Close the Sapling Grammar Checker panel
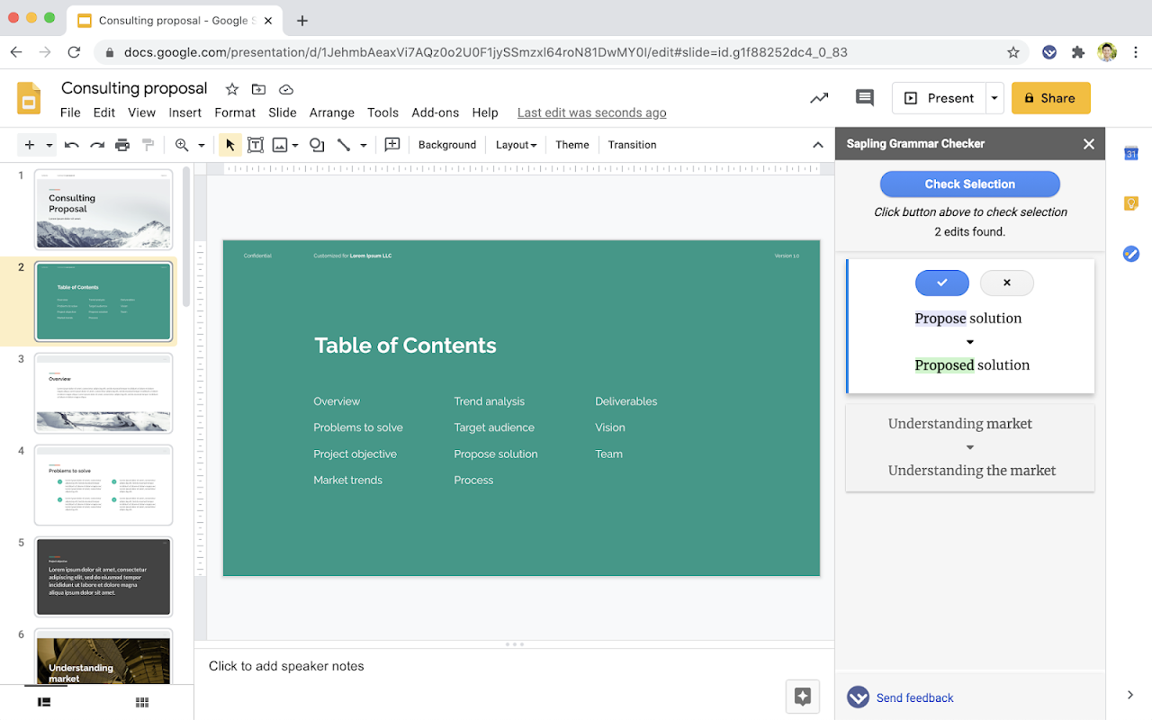 pos(1089,144)
